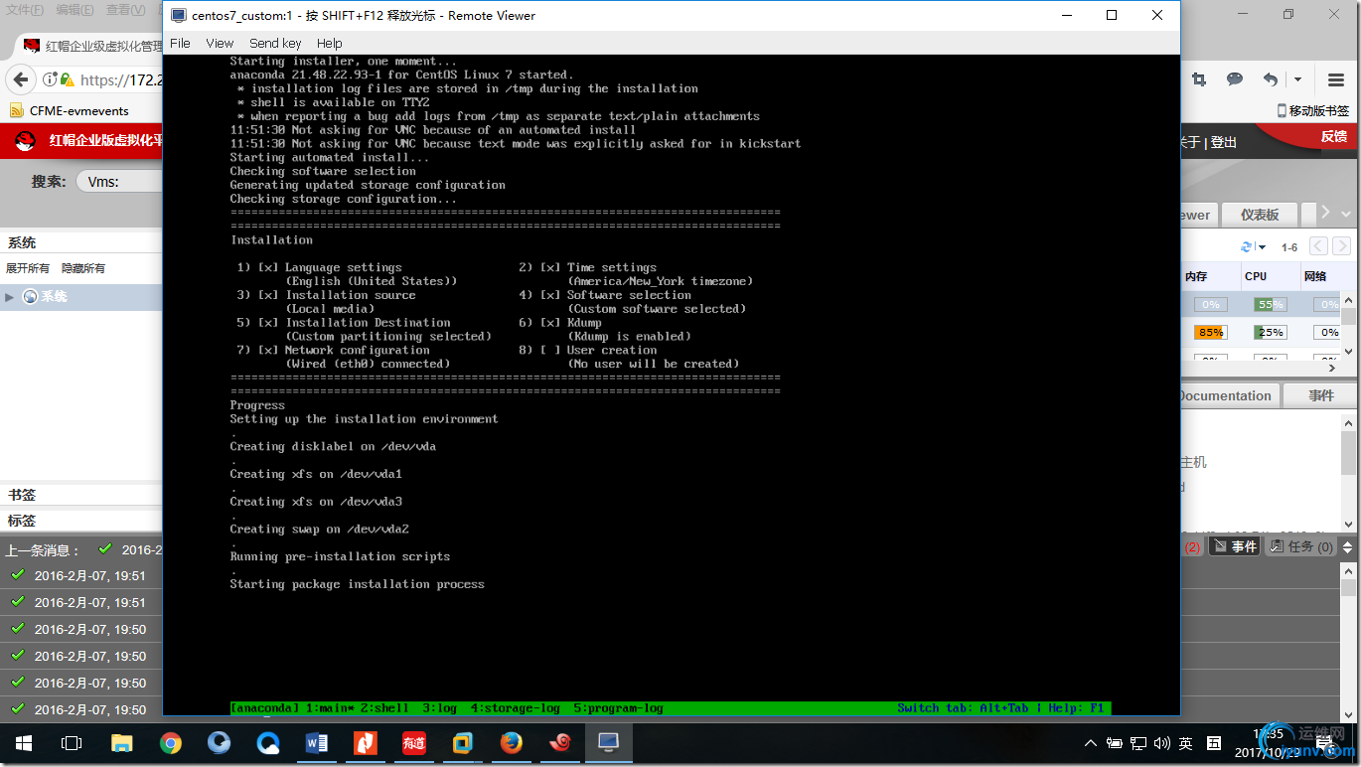Click the insecure connection padlock warning icon
The height and width of the screenshot is (767, 1361).
[x=67, y=79]
